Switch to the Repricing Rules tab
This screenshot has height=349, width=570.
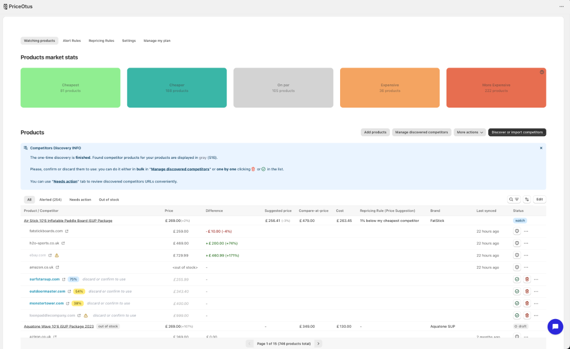coord(101,41)
